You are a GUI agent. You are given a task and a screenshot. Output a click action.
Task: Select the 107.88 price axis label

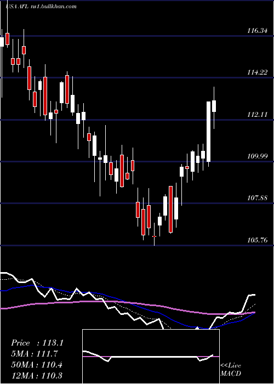258,197
